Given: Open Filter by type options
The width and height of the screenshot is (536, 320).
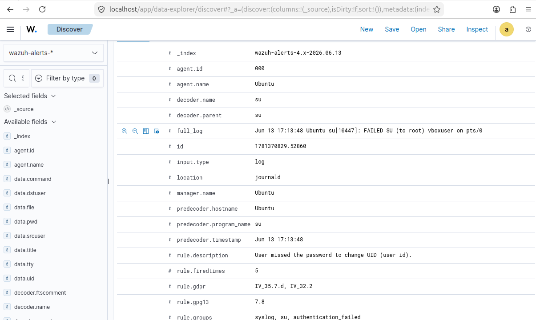Looking at the screenshot, I should pyautogui.click(x=67, y=78).
